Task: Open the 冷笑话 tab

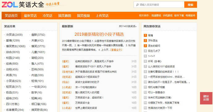Action: 48,16
